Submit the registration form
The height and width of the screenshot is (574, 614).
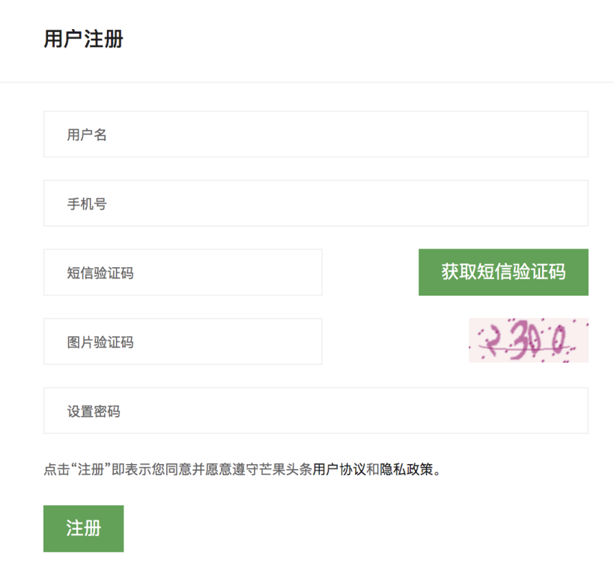(83, 528)
